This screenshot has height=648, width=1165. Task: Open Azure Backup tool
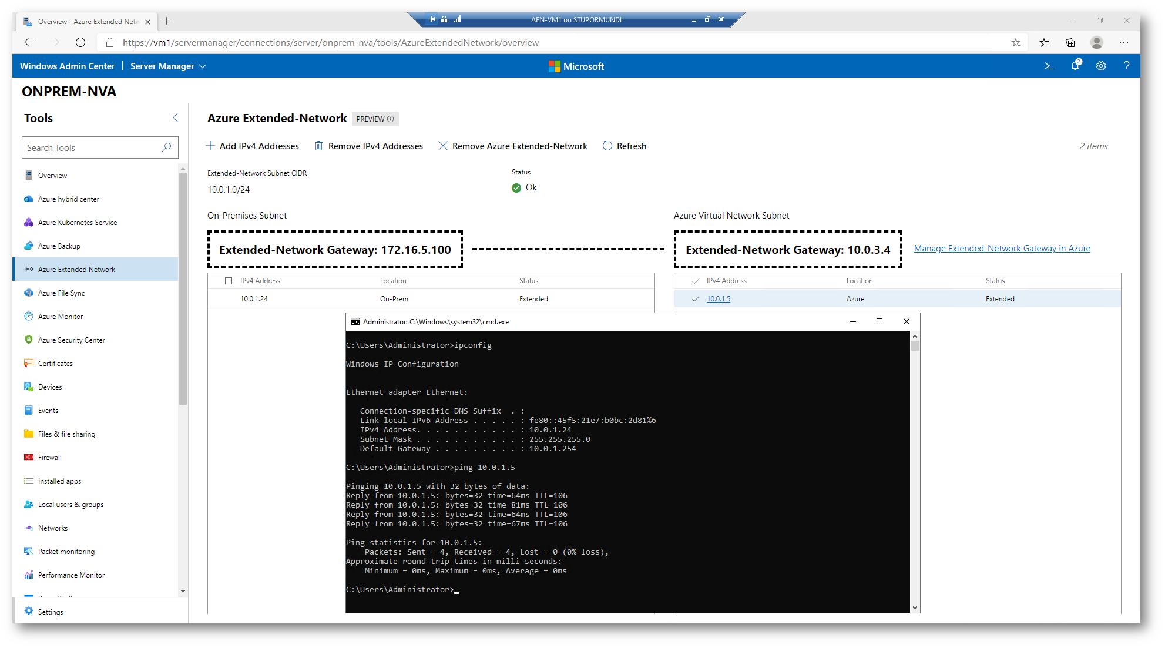[x=95, y=246]
